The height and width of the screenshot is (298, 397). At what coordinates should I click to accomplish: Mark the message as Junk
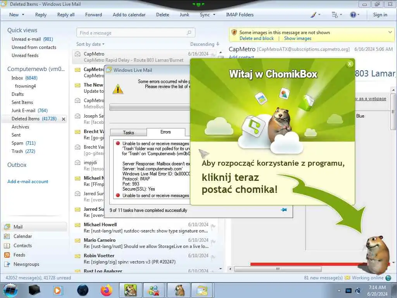click(x=184, y=15)
